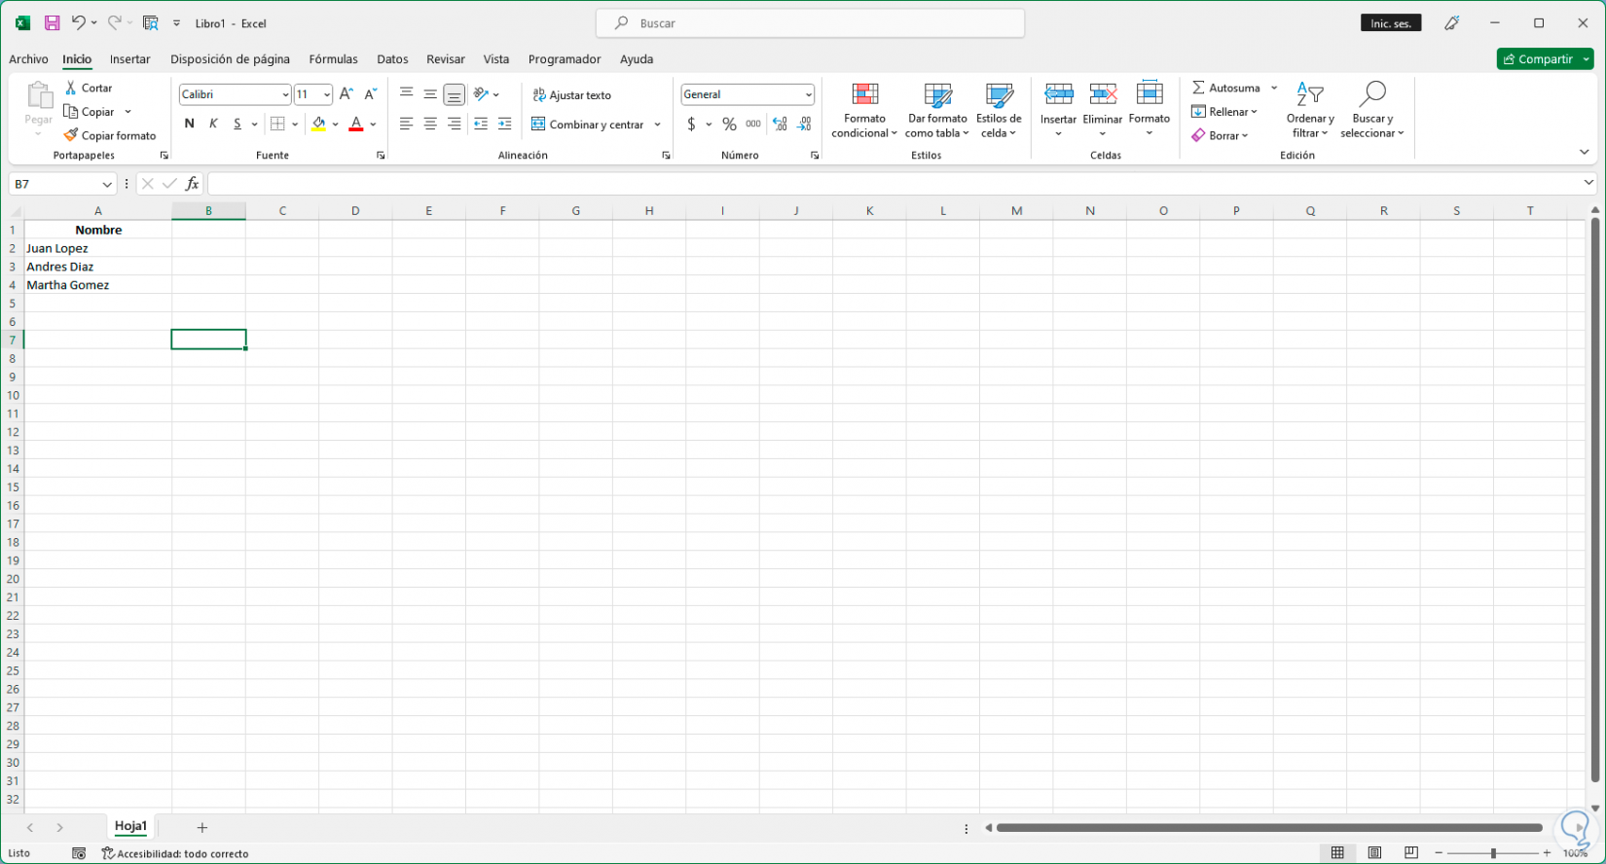Collapse the ribbon with the chevron

click(1585, 152)
